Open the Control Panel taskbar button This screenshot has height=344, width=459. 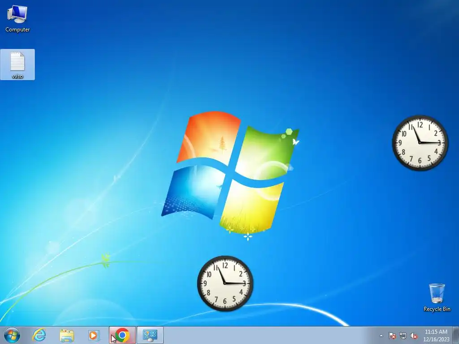coord(150,335)
